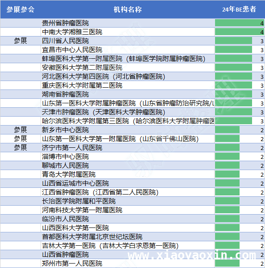Click the 江西省肿瘤医院 cell

(128, 192)
